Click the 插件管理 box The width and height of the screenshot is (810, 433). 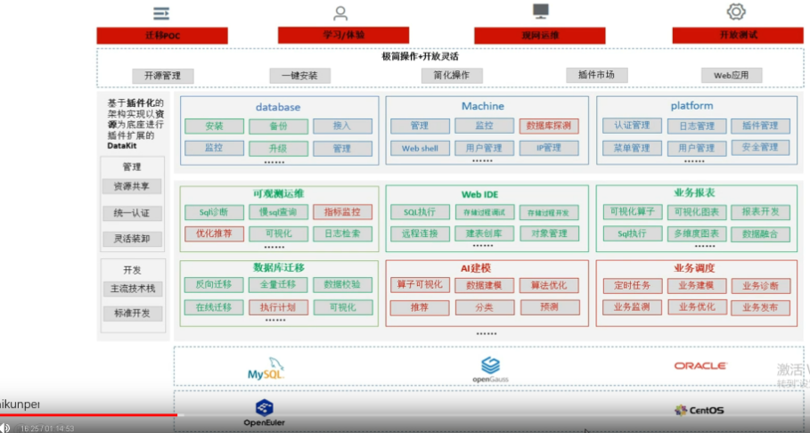click(760, 127)
